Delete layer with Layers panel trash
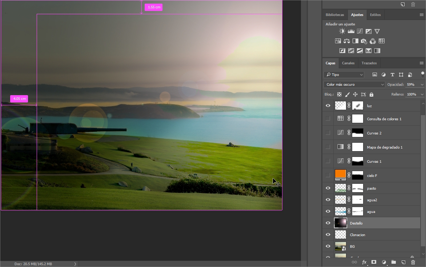Viewport: 426px width, 267px height. 413,262
